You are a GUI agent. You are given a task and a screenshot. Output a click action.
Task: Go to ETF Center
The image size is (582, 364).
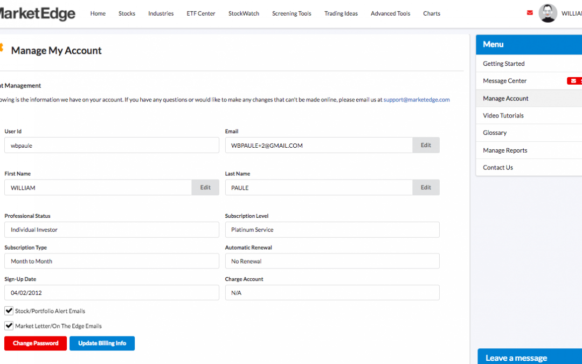pyautogui.click(x=201, y=13)
